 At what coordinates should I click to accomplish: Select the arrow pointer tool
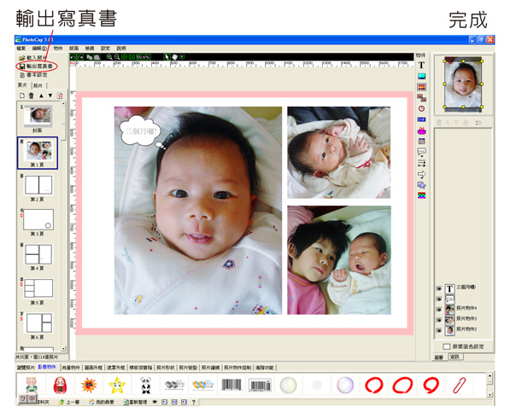tap(167, 57)
